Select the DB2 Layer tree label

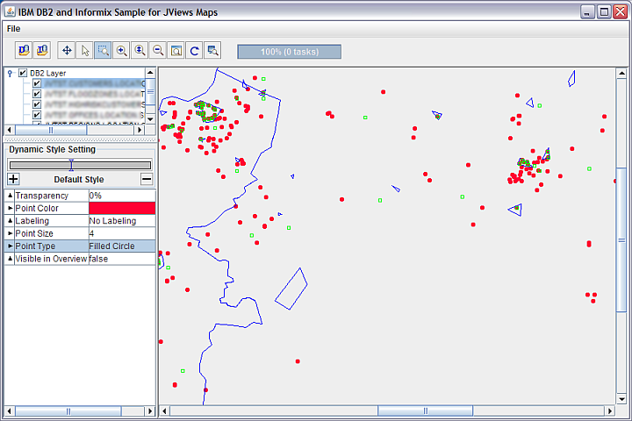point(48,74)
